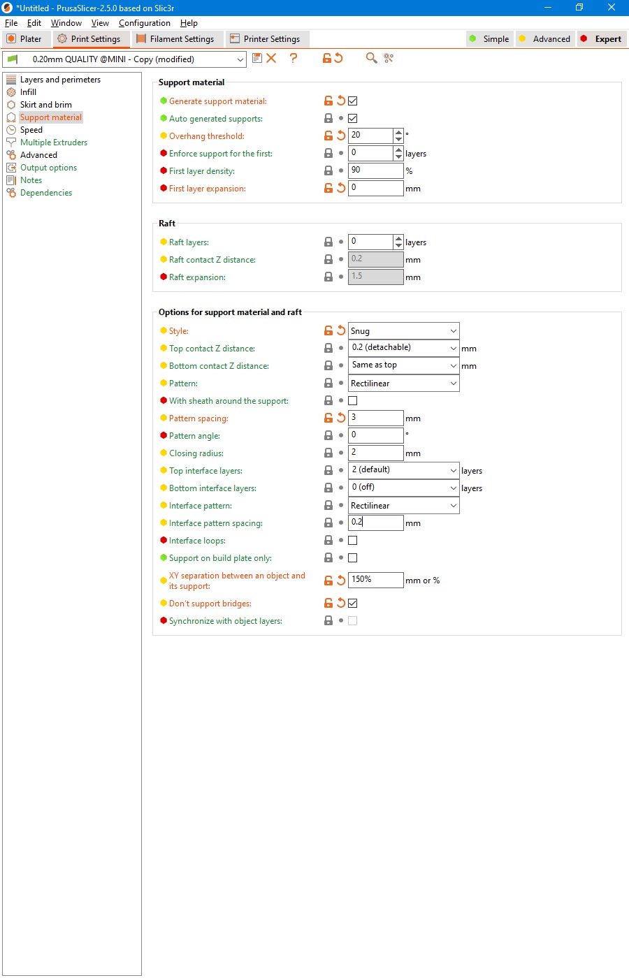Toggle Support on build plate only
Screen dimensions: 629x978
coord(353,557)
